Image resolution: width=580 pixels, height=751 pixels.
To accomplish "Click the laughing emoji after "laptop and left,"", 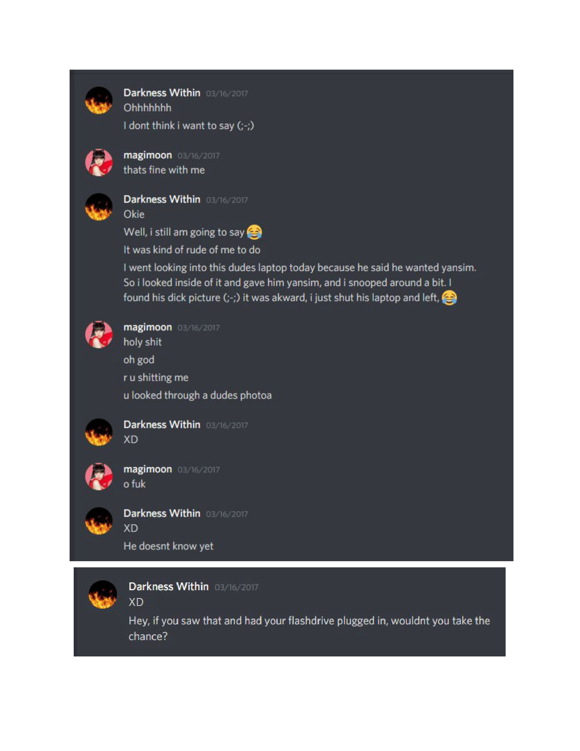I will coord(449,298).
